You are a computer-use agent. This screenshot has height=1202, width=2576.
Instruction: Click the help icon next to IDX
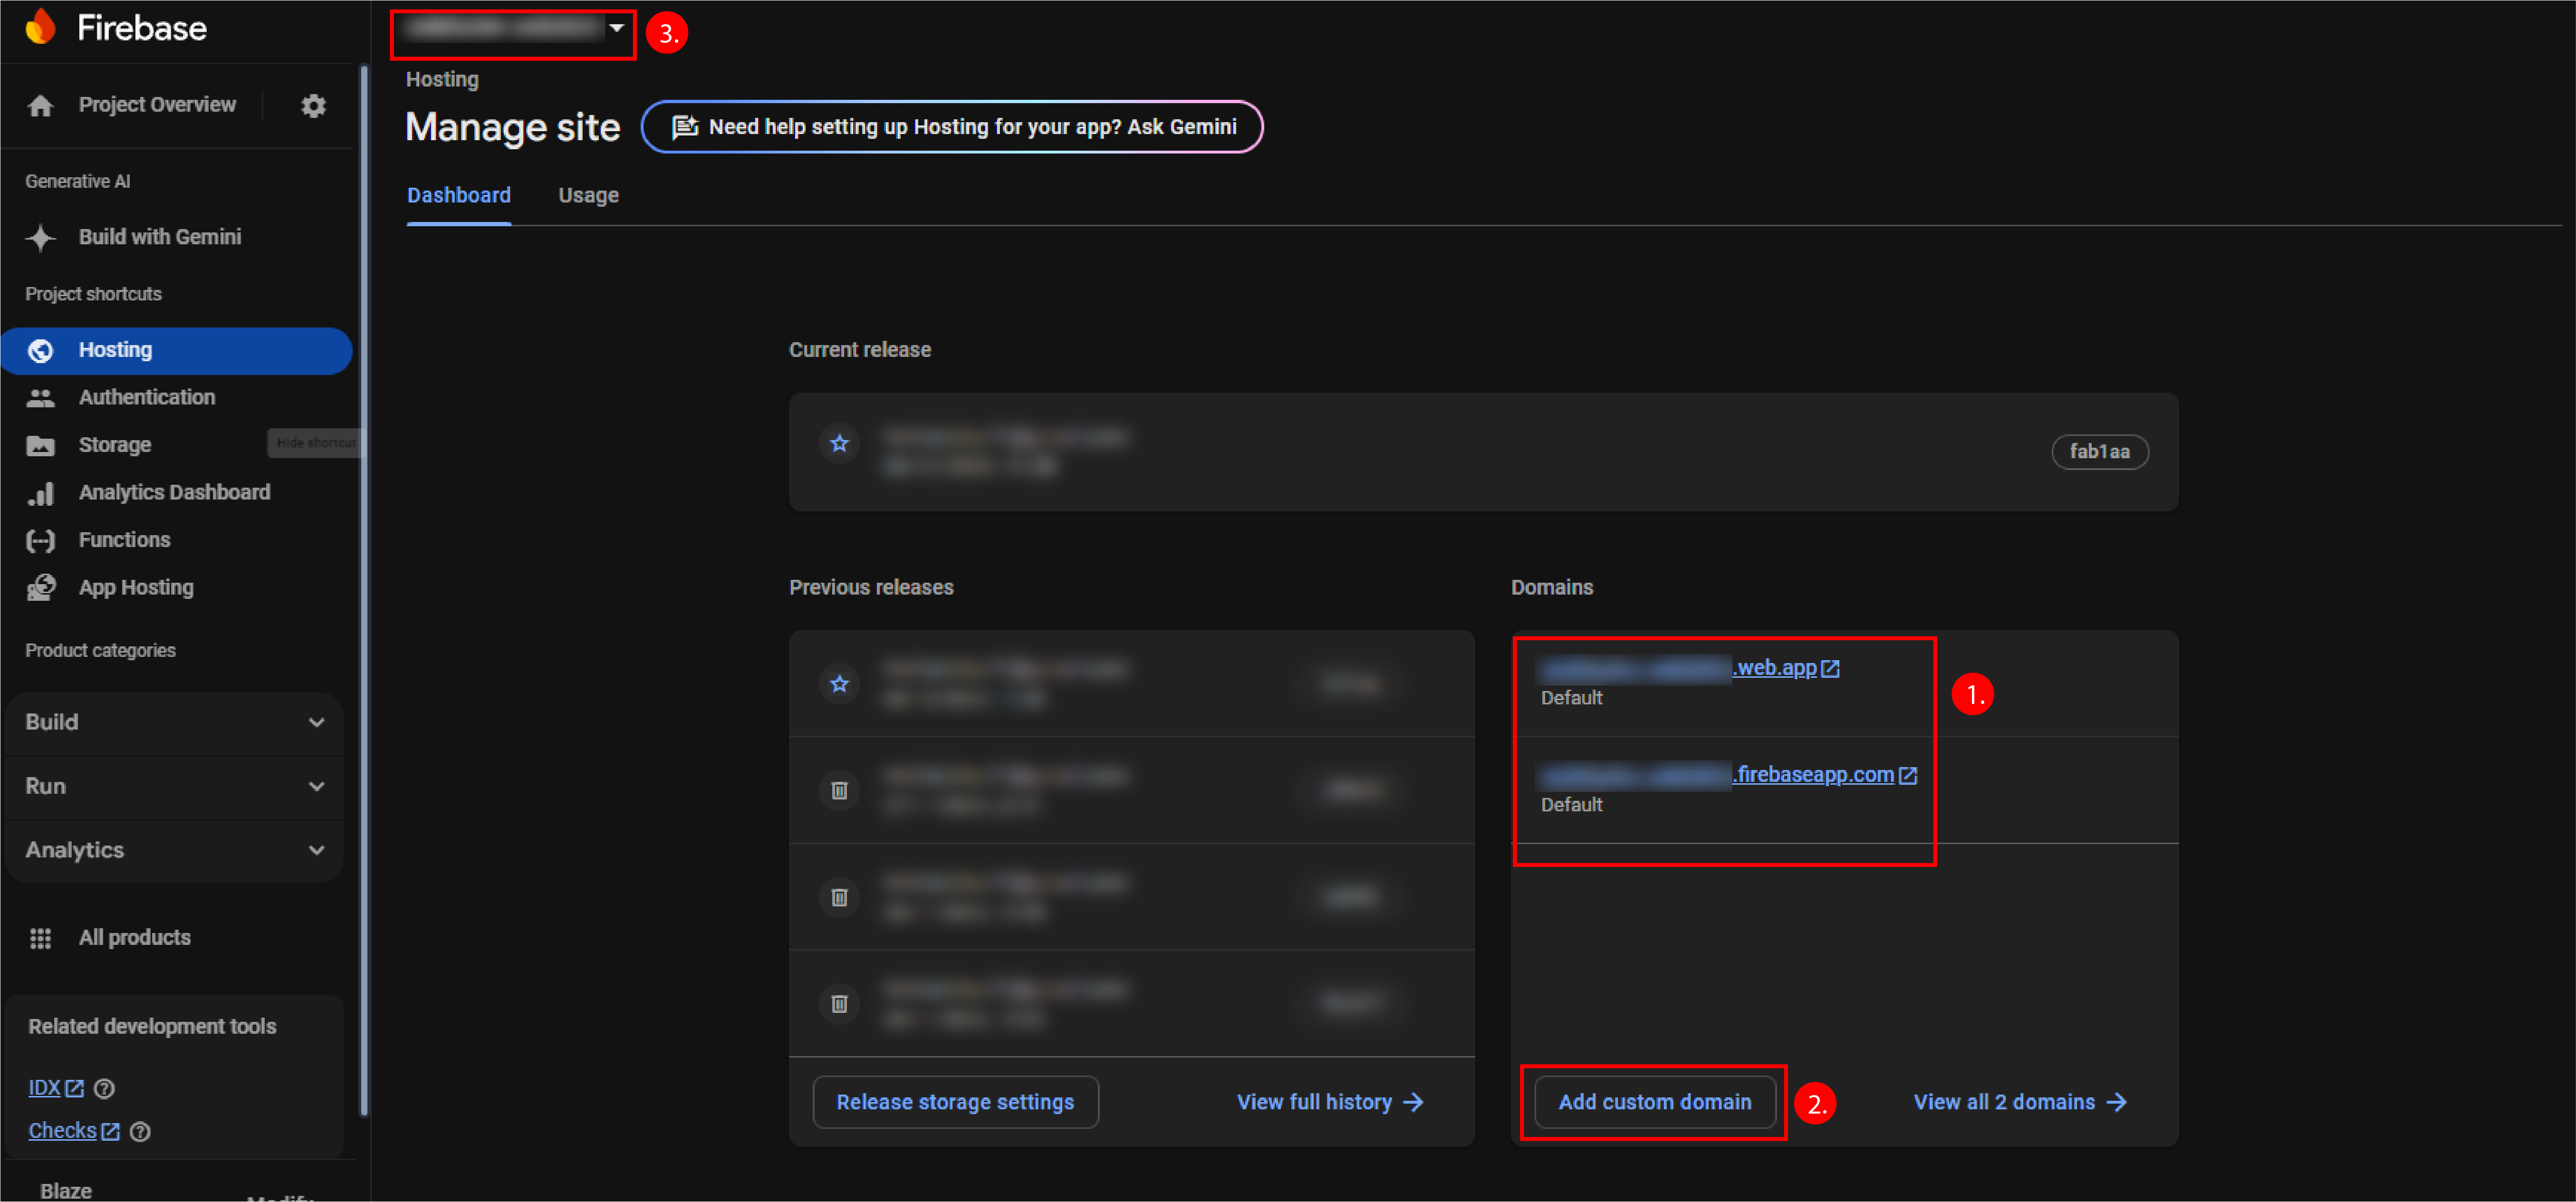pyautogui.click(x=104, y=1089)
